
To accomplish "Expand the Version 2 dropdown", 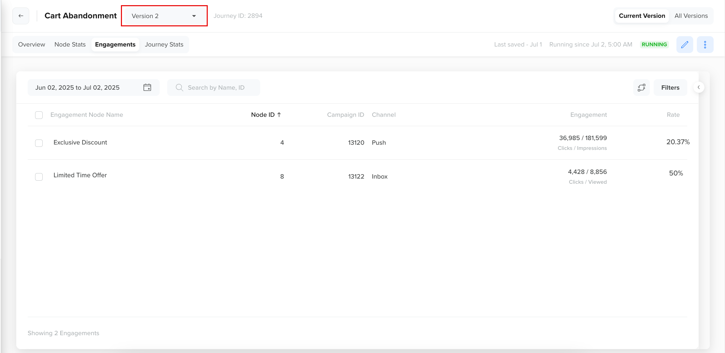I will coord(164,16).
